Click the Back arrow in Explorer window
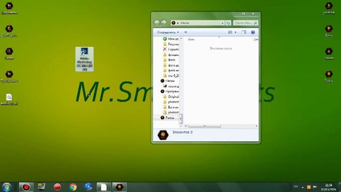This screenshot has height=192, width=341. point(157,23)
